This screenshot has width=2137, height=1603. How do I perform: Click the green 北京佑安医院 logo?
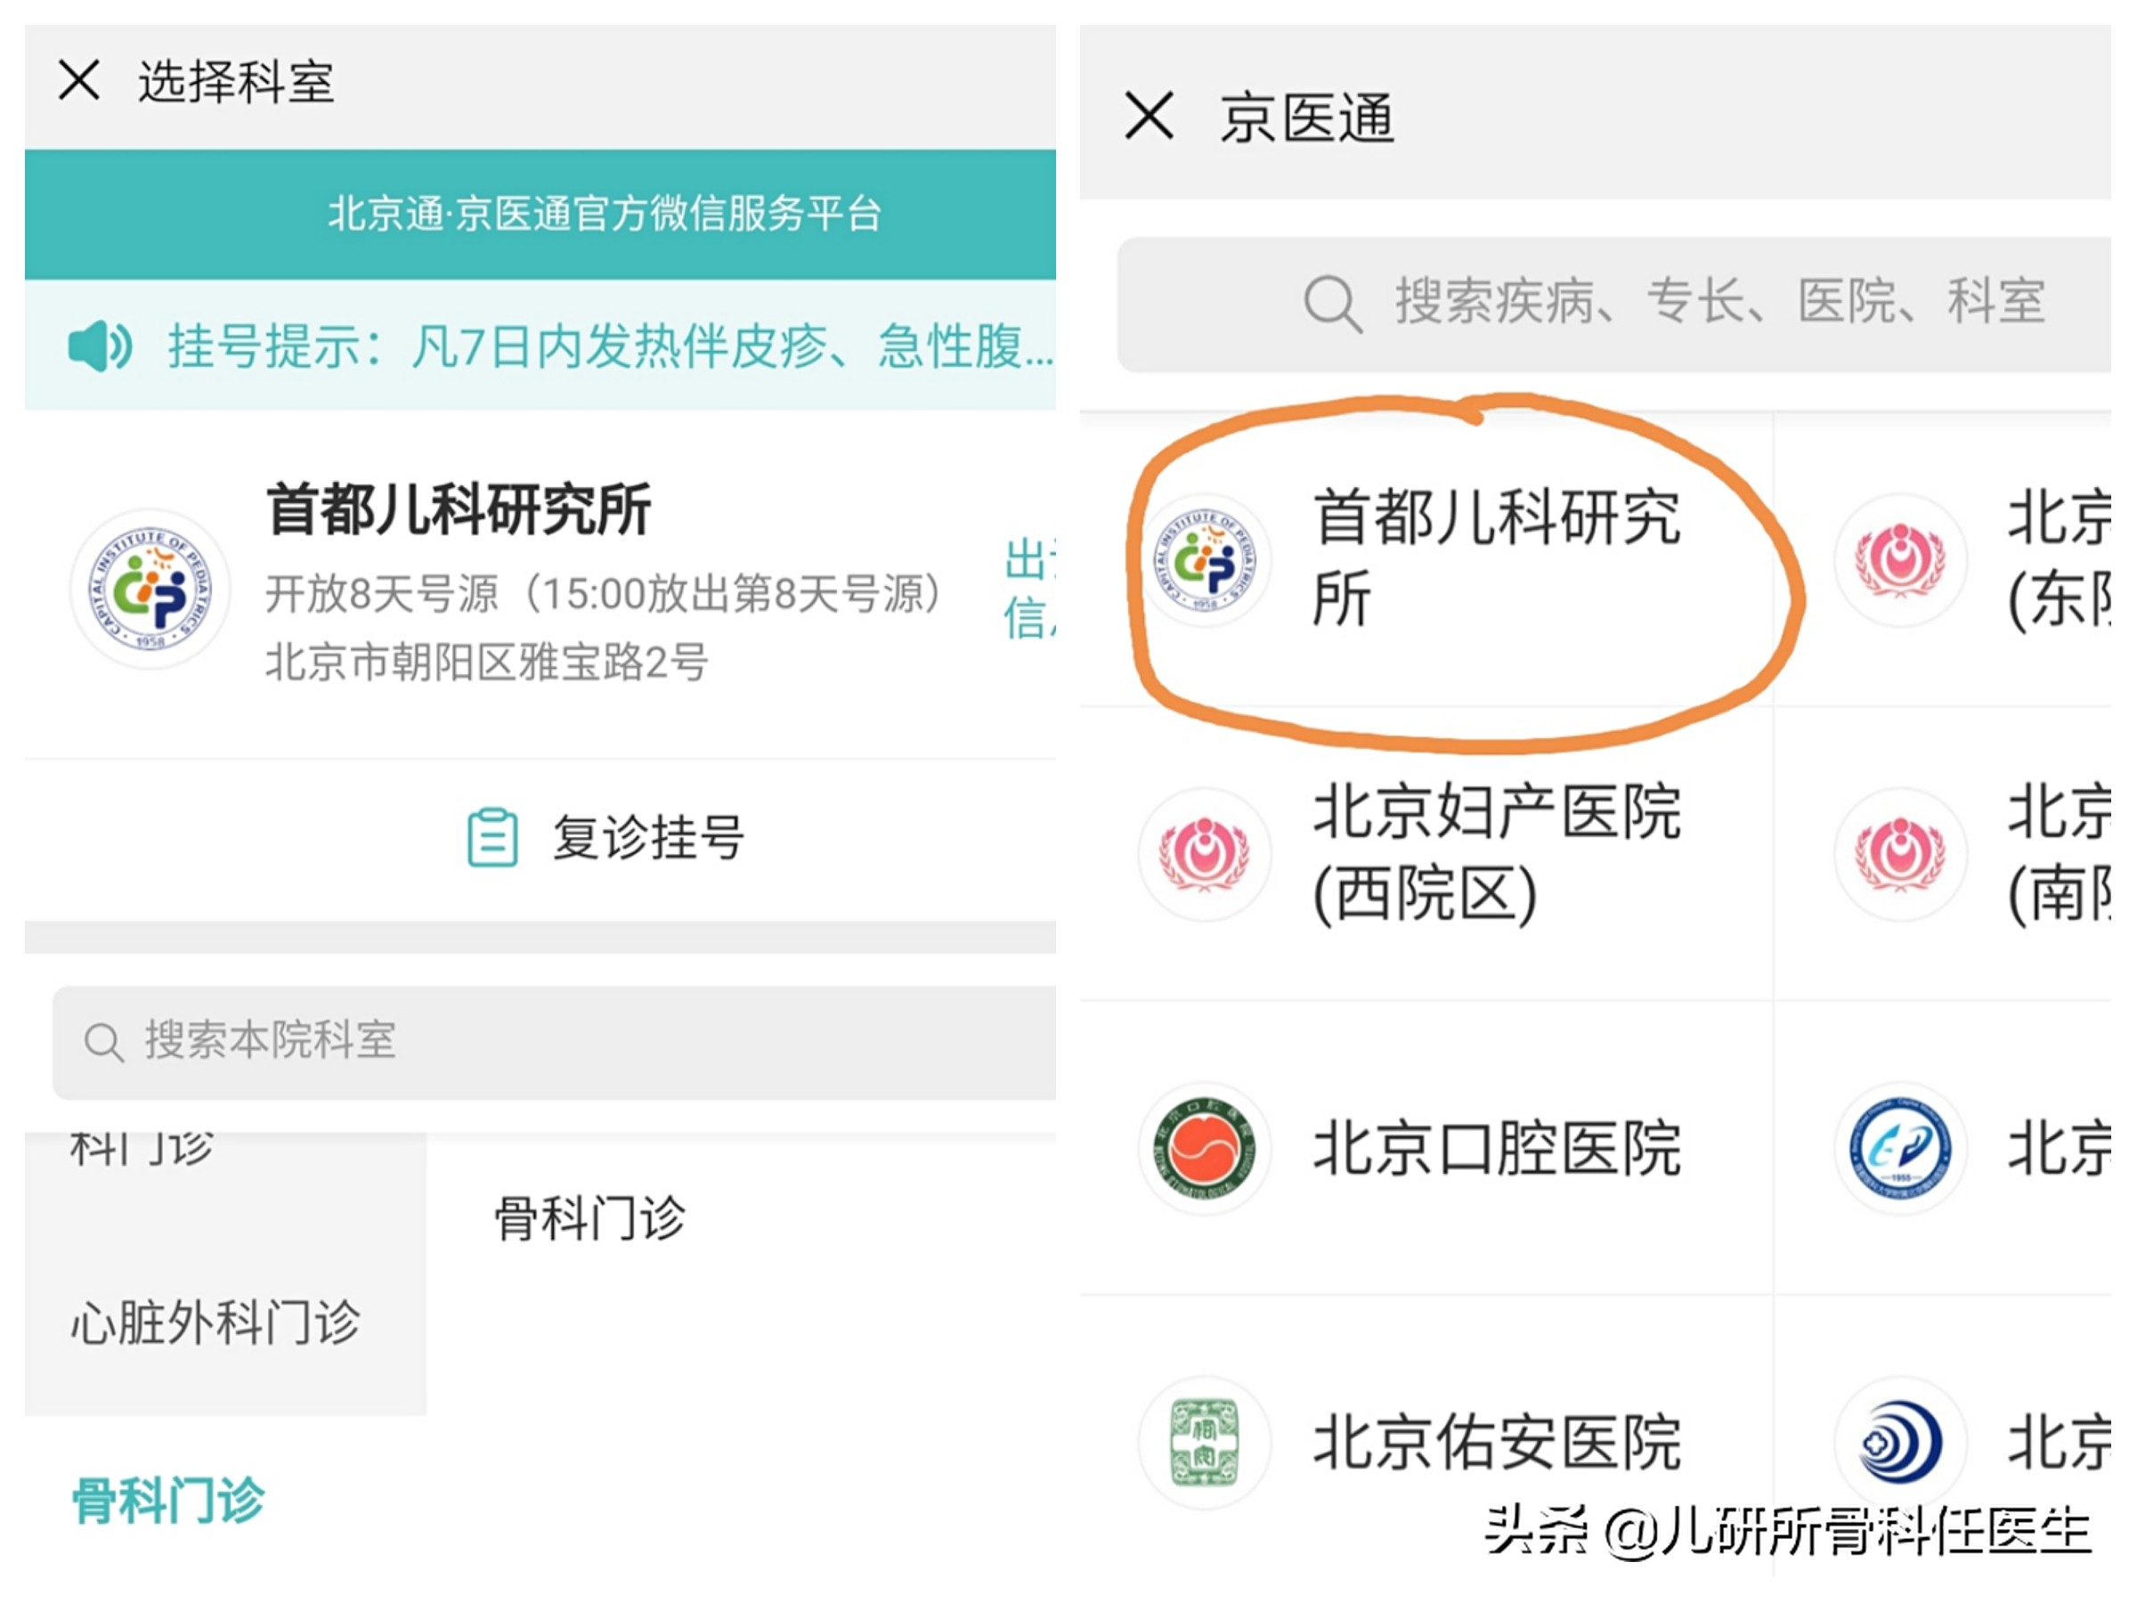[1204, 1440]
